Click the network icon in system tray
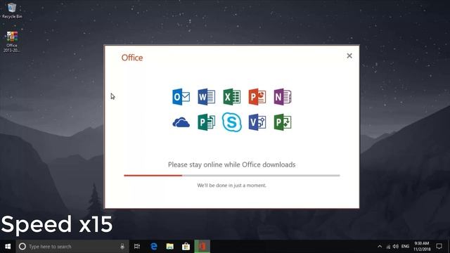The height and width of the screenshot is (253, 450). pos(388,247)
